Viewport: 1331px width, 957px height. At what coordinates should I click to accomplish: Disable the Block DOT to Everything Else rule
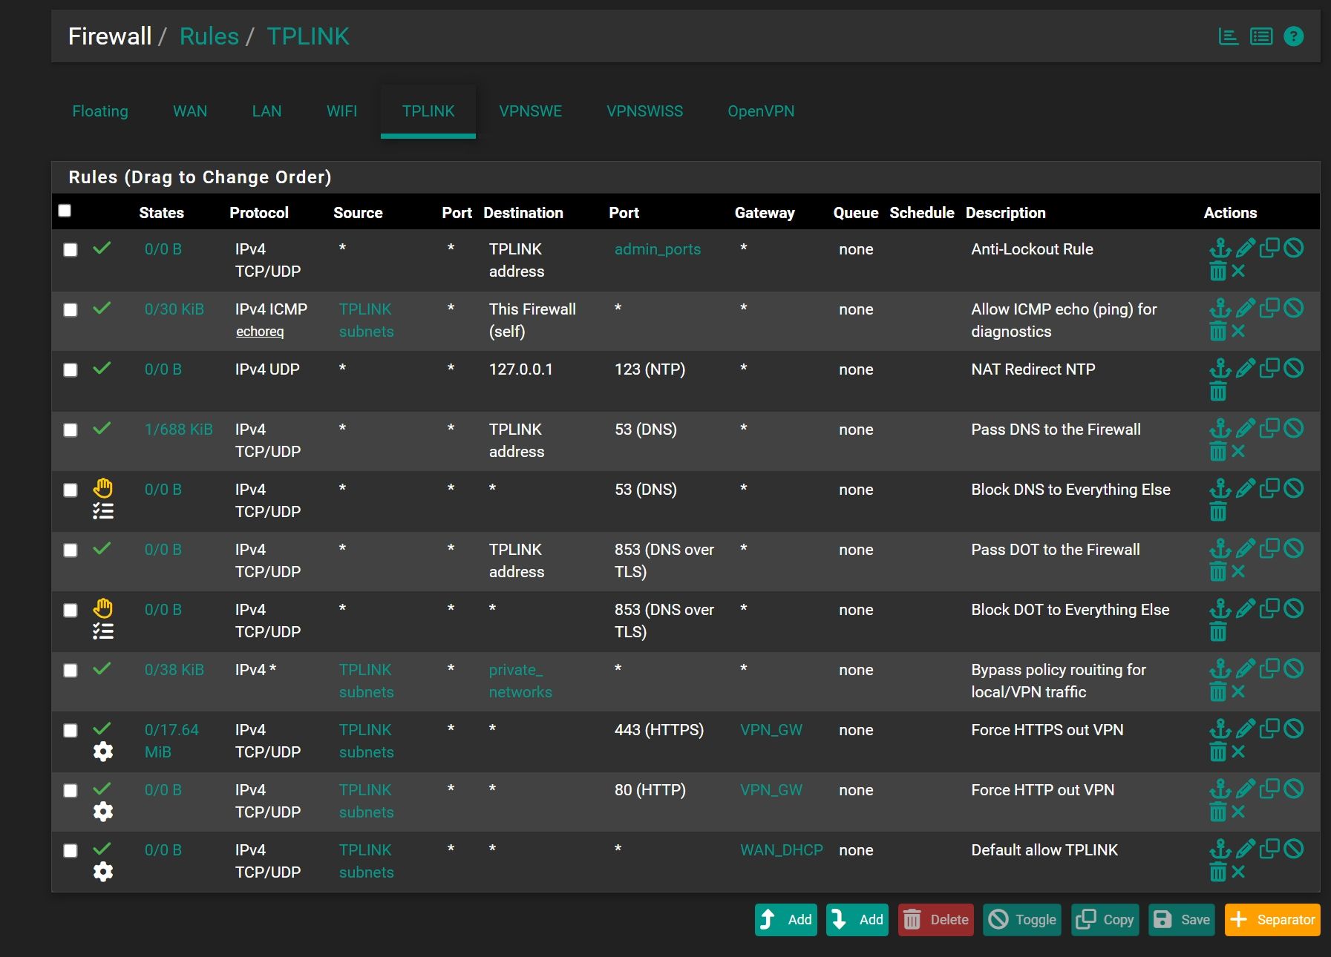[x=1293, y=608]
